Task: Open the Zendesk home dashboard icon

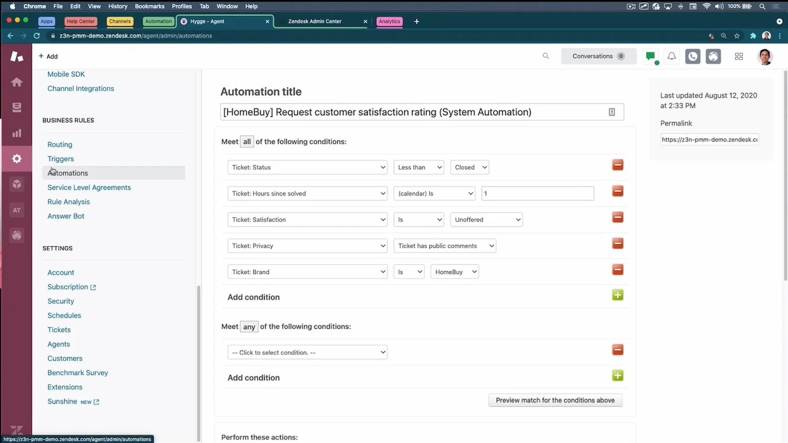Action: pyautogui.click(x=17, y=82)
